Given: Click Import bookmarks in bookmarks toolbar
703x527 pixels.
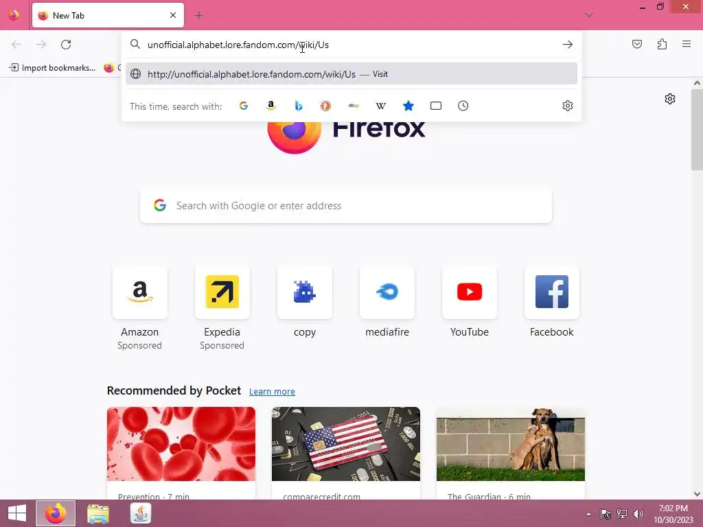Looking at the screenshot, I should 52,68.
